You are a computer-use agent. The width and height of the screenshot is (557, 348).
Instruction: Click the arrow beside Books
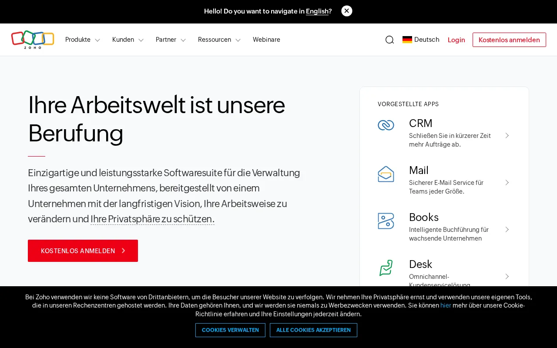click(x=507, y=230)
